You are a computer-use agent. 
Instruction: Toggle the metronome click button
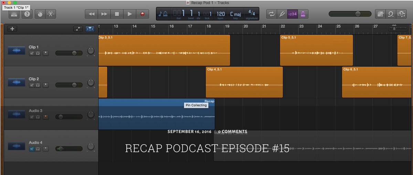(303, 14)
